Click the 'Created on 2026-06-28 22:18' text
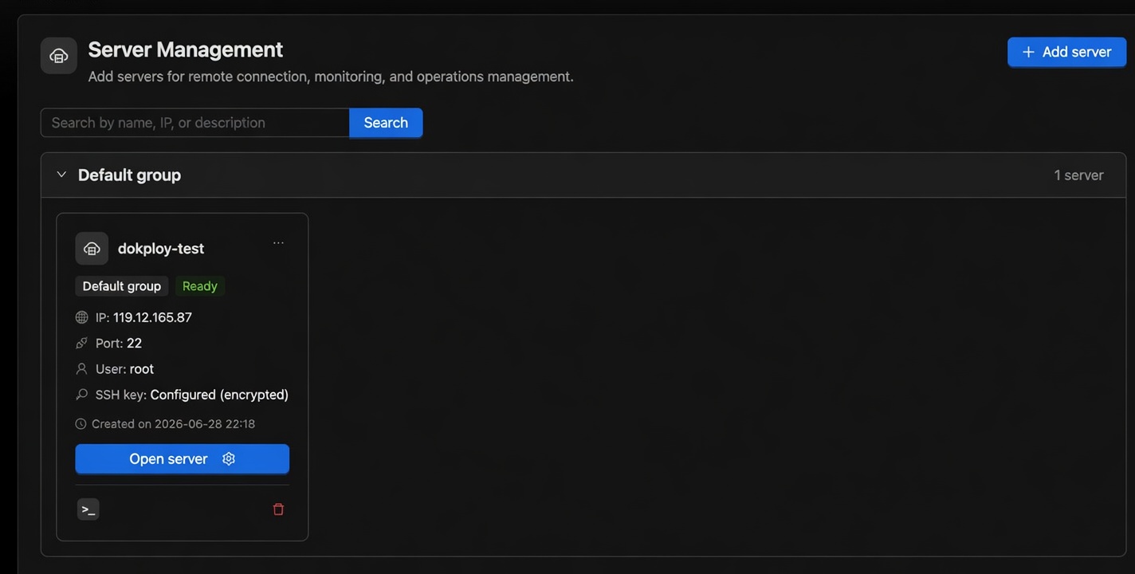Screen dimensions: 1135x574 [173, 424]
